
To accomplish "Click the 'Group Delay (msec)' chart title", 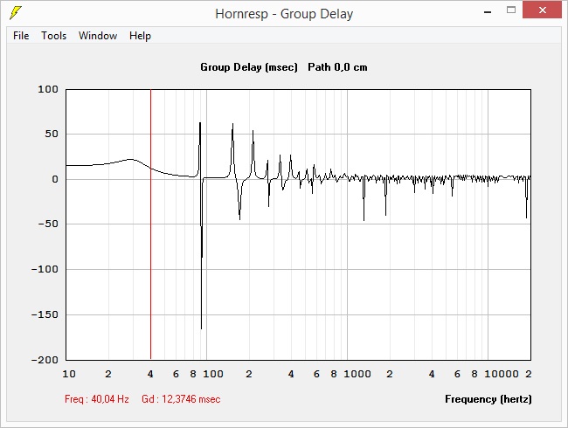I will coord(249,67).
